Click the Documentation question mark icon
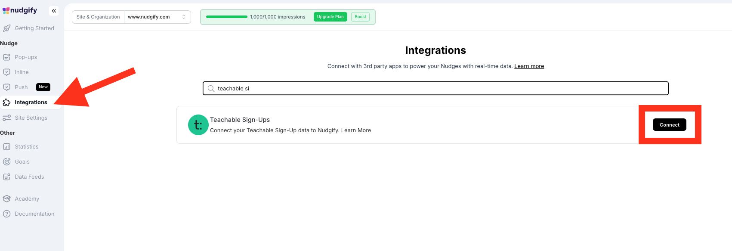Image resolution: width=732 pixels, height=251 pixels. (x=6, y=214)
